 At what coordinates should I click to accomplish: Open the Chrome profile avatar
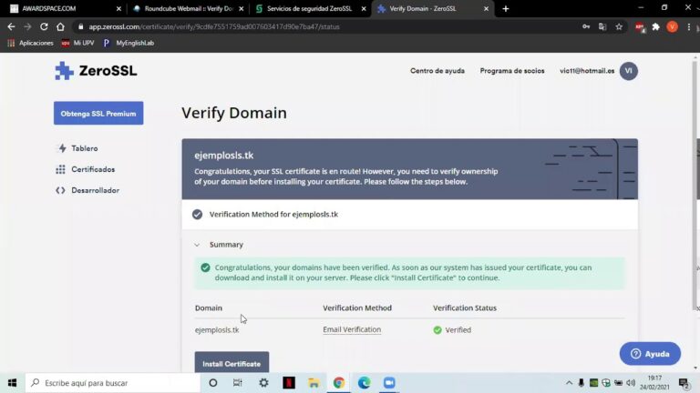pos(672,26)
